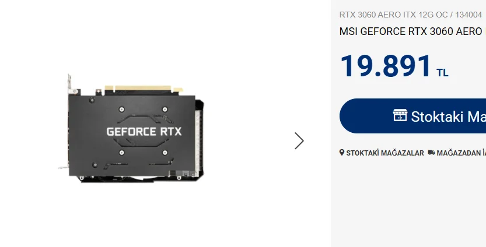Open the Stoktaki Mağazalar blue button
The image size is (486, 247).
tap(413, 116)
